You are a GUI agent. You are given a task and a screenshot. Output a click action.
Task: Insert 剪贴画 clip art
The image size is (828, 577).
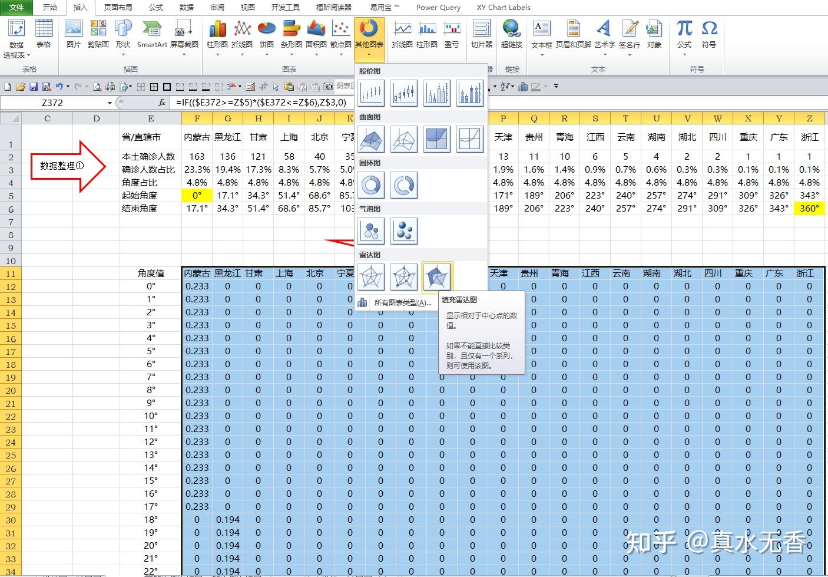click(98, 34)
